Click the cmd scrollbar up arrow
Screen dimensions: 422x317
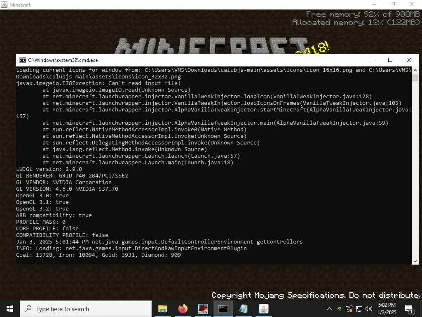[x=415, y=70]
